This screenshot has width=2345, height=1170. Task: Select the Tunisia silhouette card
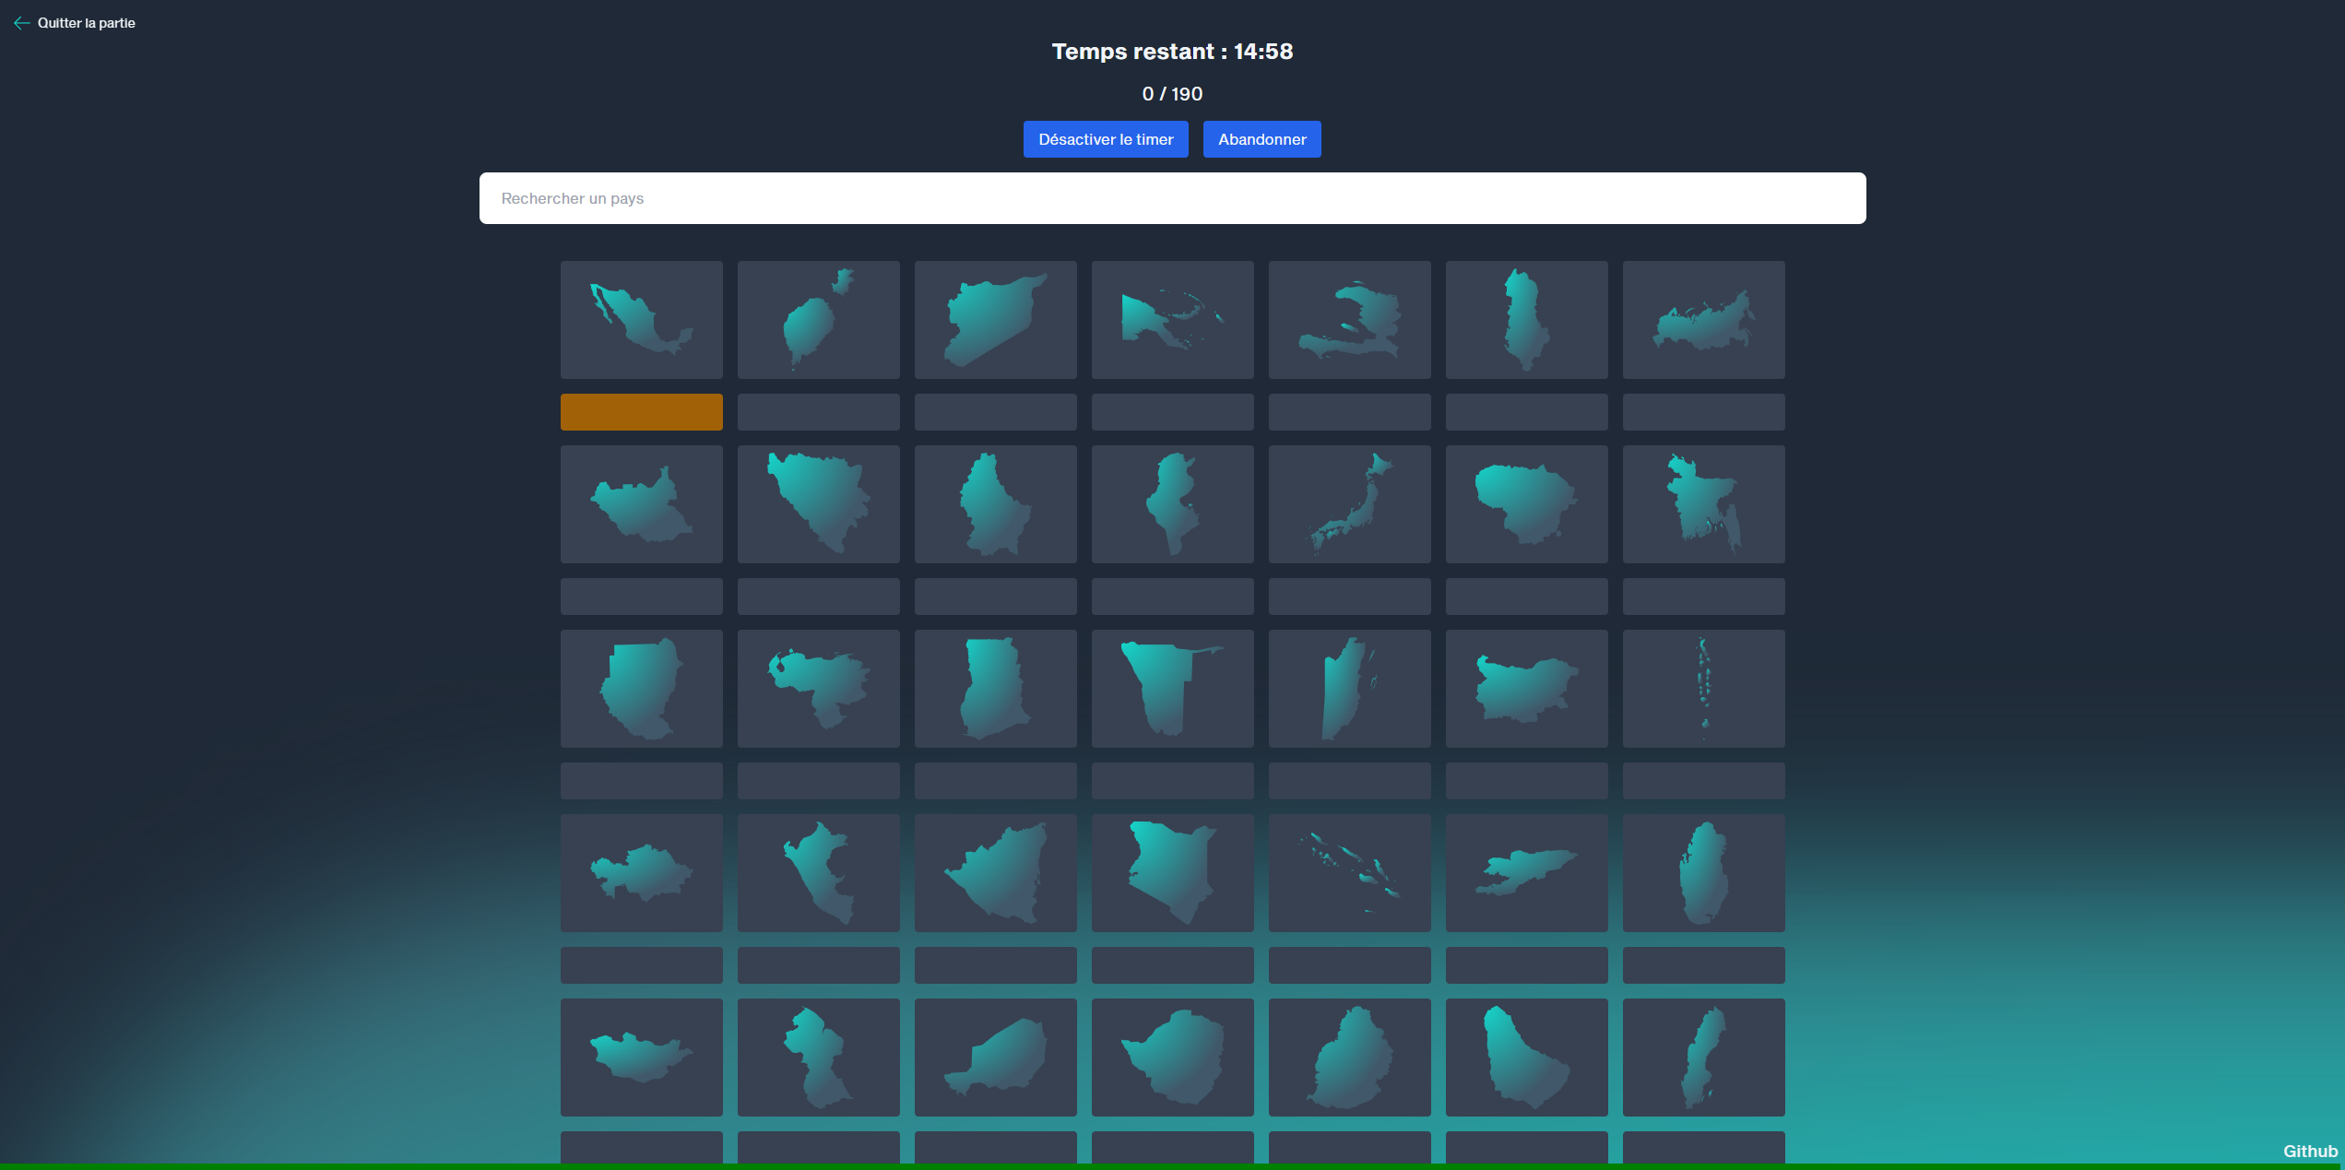(1173, 504)
